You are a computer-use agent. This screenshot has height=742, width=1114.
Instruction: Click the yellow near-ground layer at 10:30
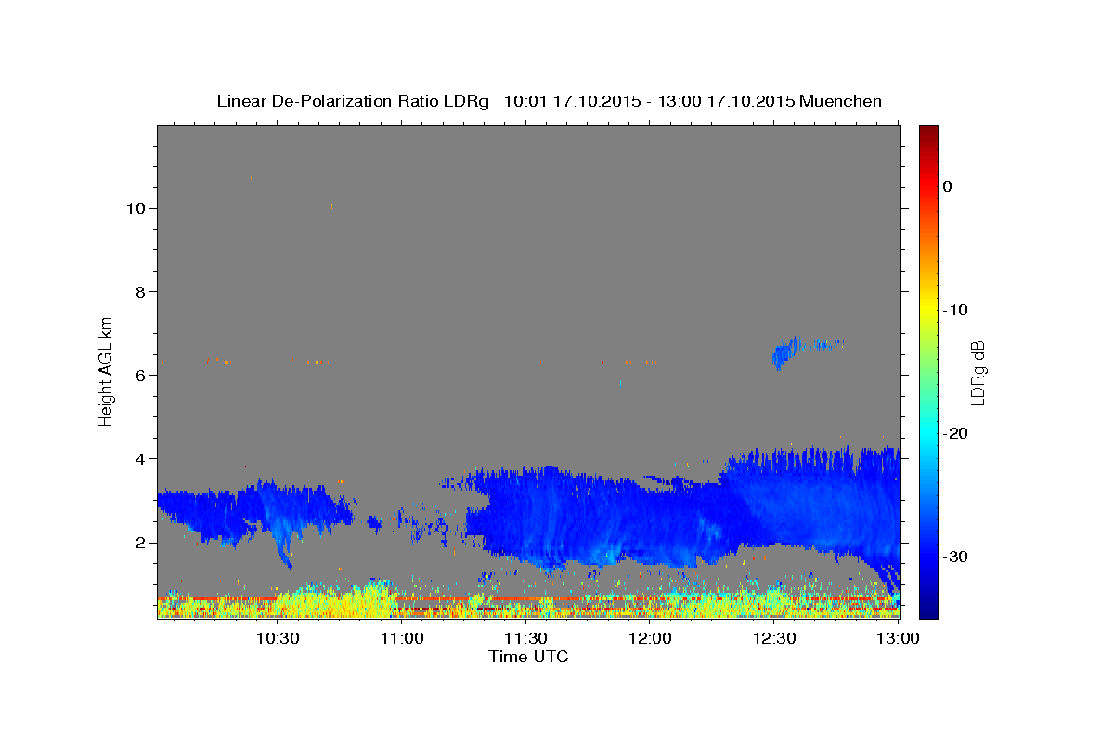277,605
